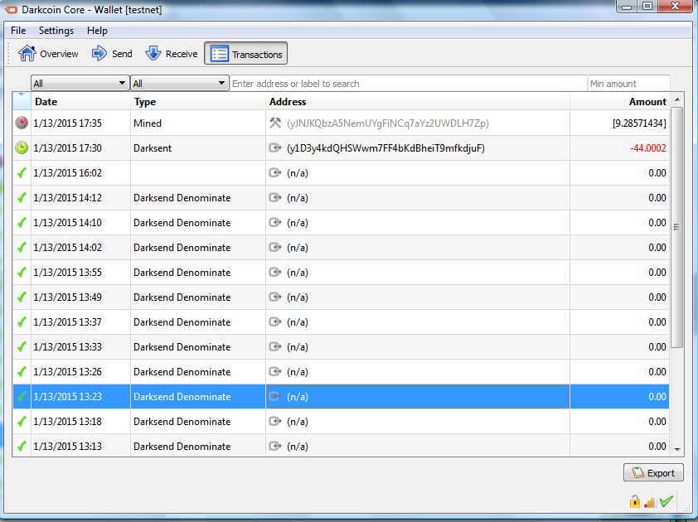Click the send arrow icon in 13:55 row
The width and height of the screenshot is (698, 522).
(275, 273)
